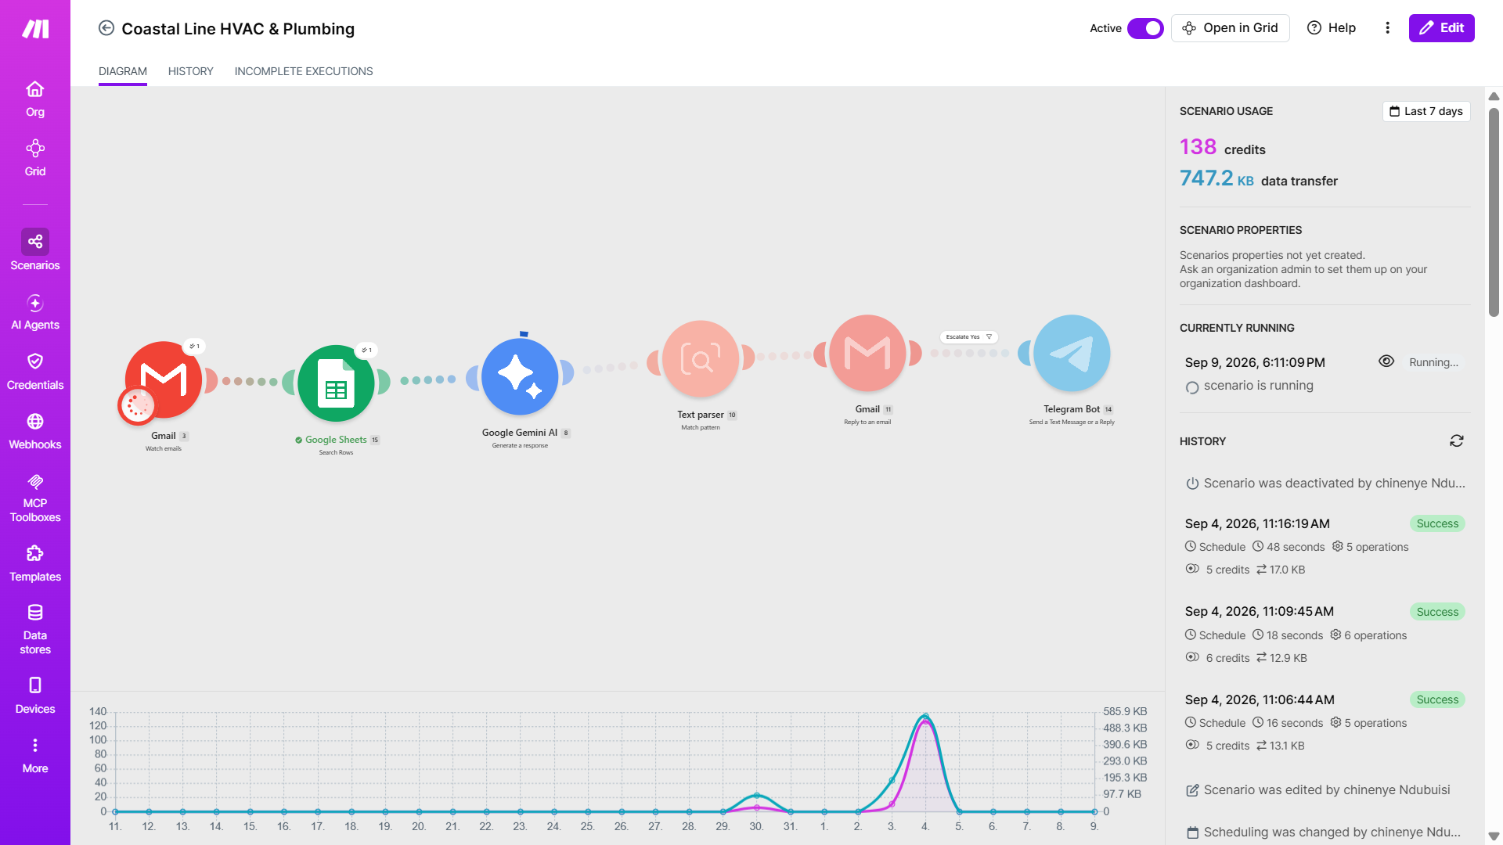Viewport: 1503px width, 845px height.
Task: Click the right panel vertical scrollbar thumb
Action: tap(1494, 212)
